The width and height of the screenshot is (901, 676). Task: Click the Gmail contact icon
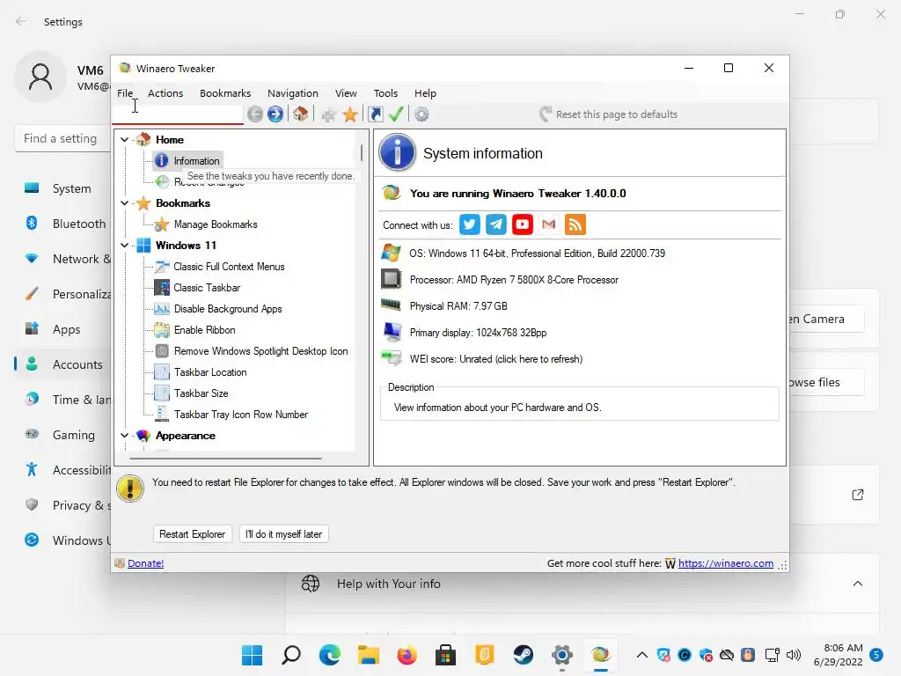click(x=549, y=224)
